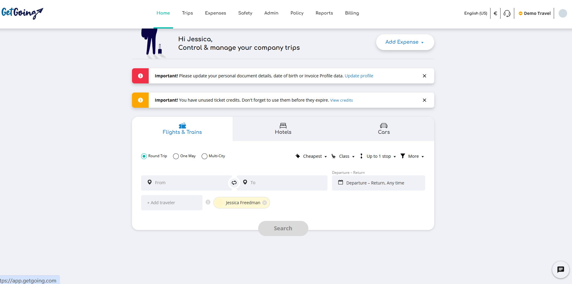Click the traveler info icon
The image size is (572, 284).
(208, 202)
